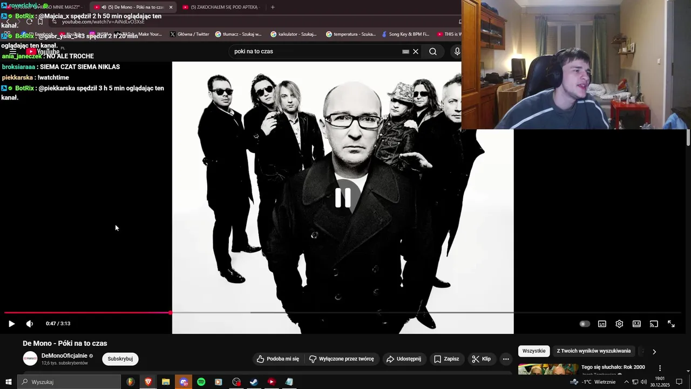Open the clock and calendar 19:01
The image size is (691, 389).
tap(660, 382)
